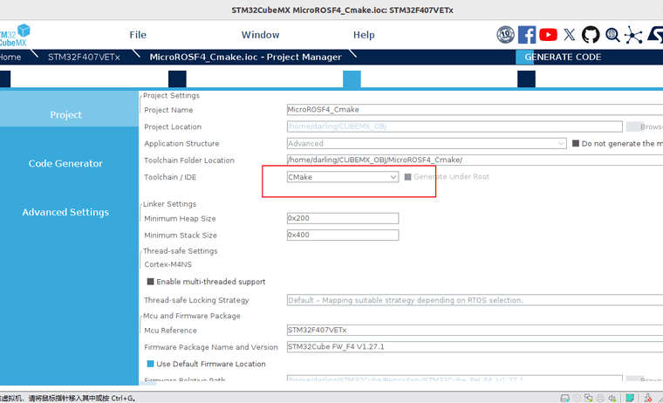This screenshot has width=663, height=403.
Task: Open Thread-safe Locking Strategy dropdown
Action: 475,300
